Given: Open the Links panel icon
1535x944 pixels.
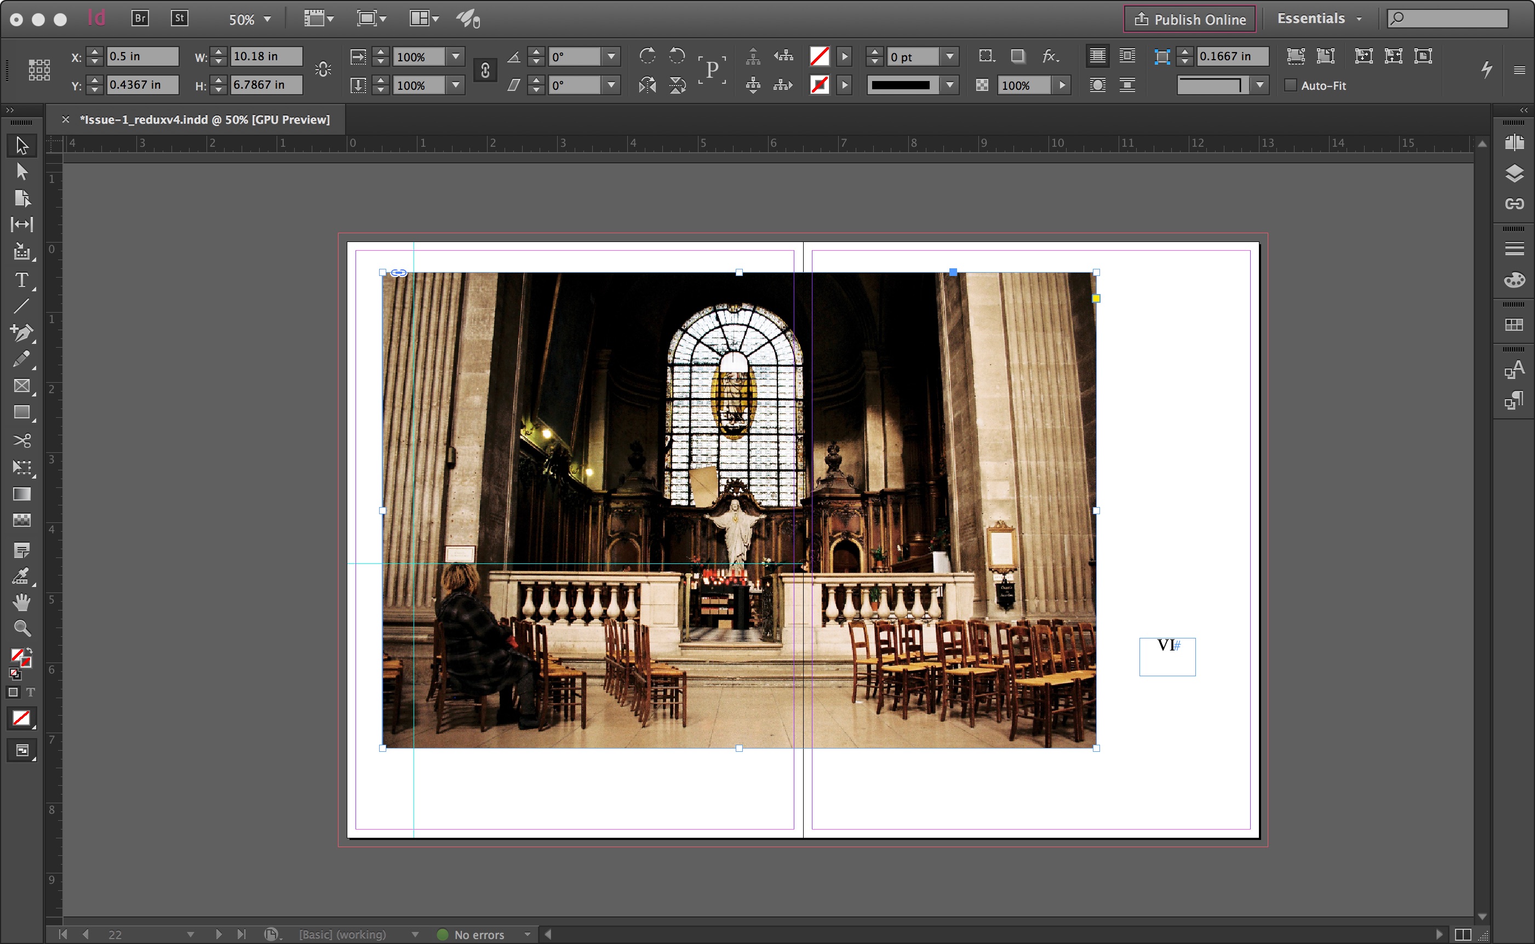Looking at the screenshot, I should pos(1514,204).
